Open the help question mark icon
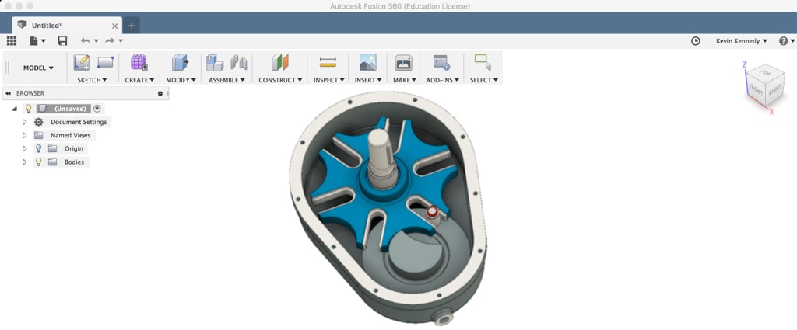797x330 pixels. click(783, 41)
